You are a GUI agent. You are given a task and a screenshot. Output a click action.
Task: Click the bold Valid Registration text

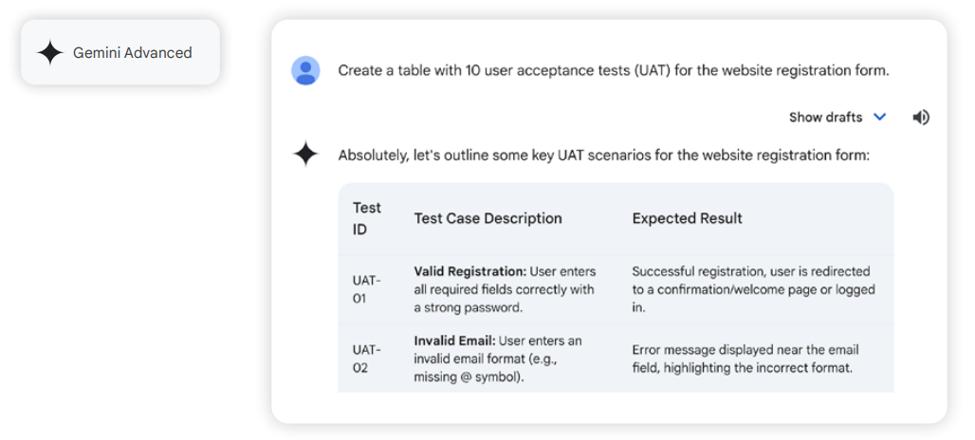[x=469, y=271]
